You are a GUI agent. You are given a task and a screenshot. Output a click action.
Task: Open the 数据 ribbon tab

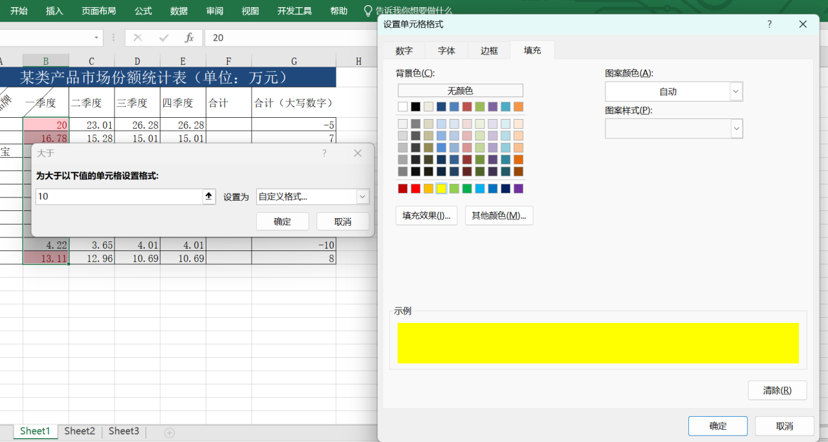(179, 10)
